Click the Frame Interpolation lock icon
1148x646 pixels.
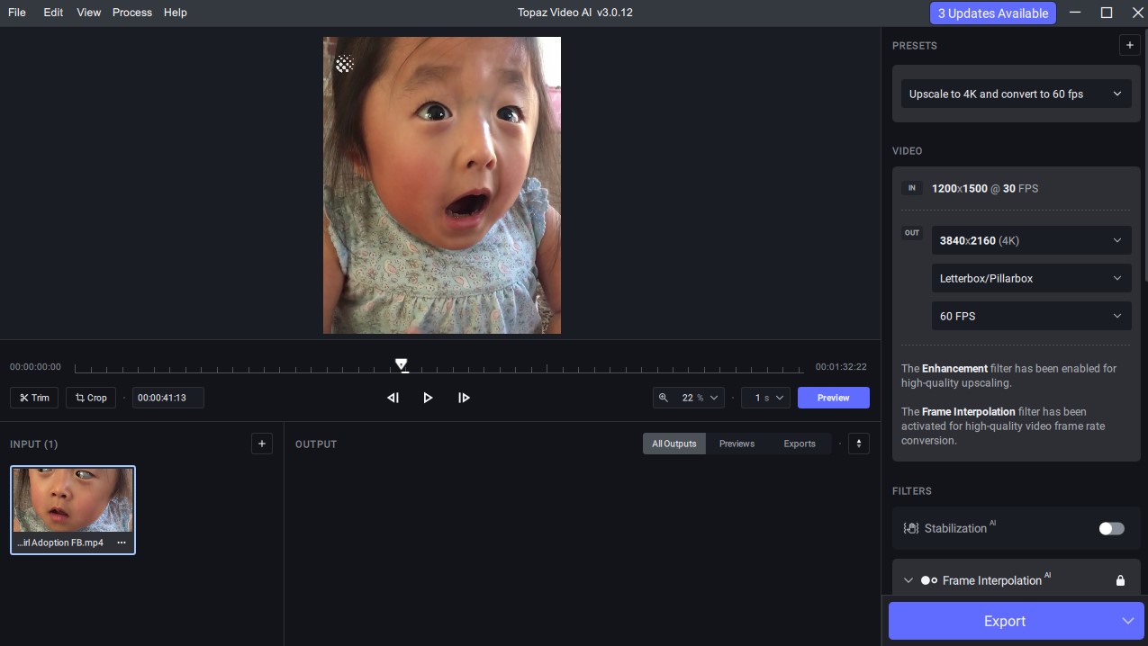tap(1120, 580)
